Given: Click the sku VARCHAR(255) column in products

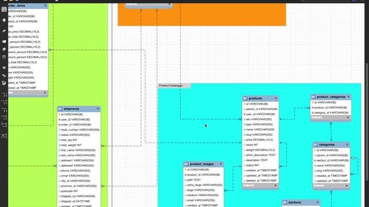Looking at the screenshot, I should [x=261, y=119].
